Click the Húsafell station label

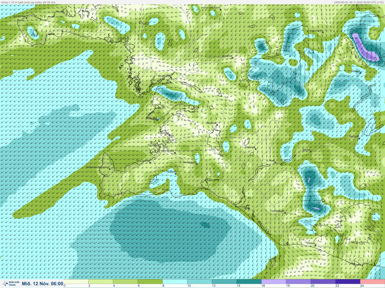pos(227,56)
